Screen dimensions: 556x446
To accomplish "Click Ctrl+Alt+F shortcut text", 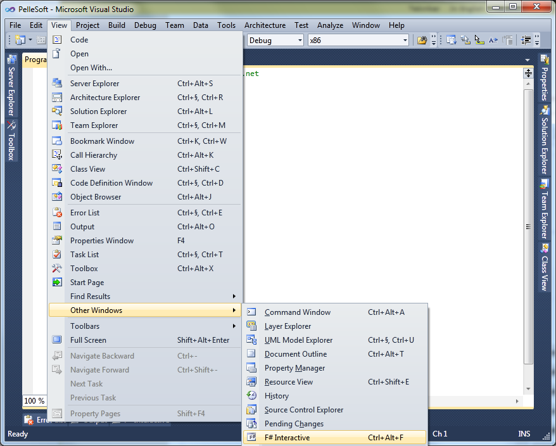I will [x=386, y=438].
